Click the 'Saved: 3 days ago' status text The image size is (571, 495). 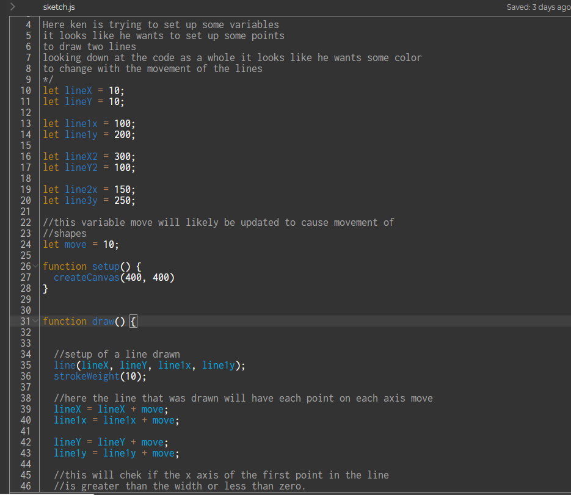pyautogui.click(x=537, y=7)
